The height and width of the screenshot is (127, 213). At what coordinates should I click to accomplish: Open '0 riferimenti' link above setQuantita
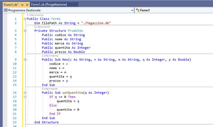click(x=50, y=89)
